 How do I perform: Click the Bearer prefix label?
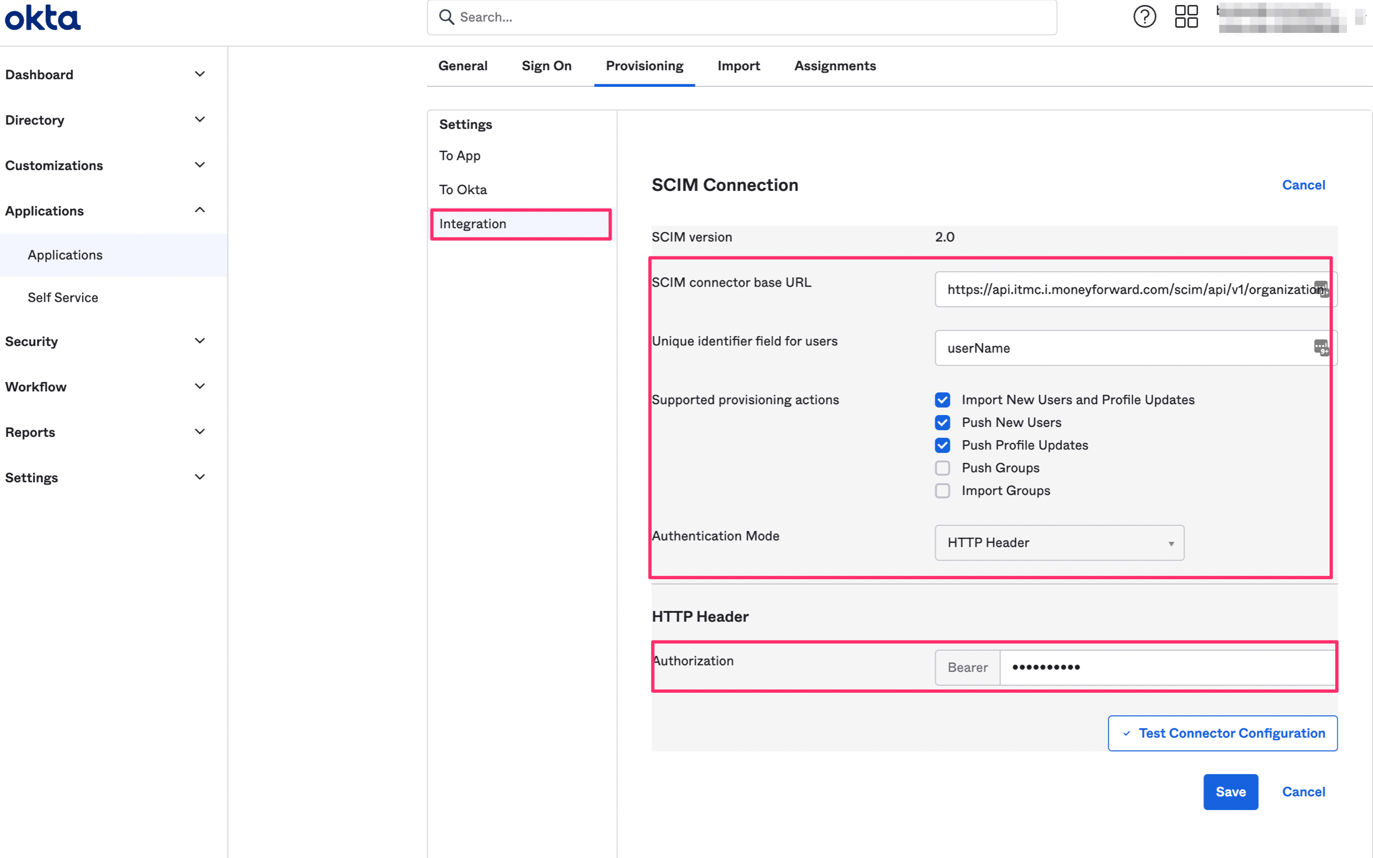(x=967, y=668)
